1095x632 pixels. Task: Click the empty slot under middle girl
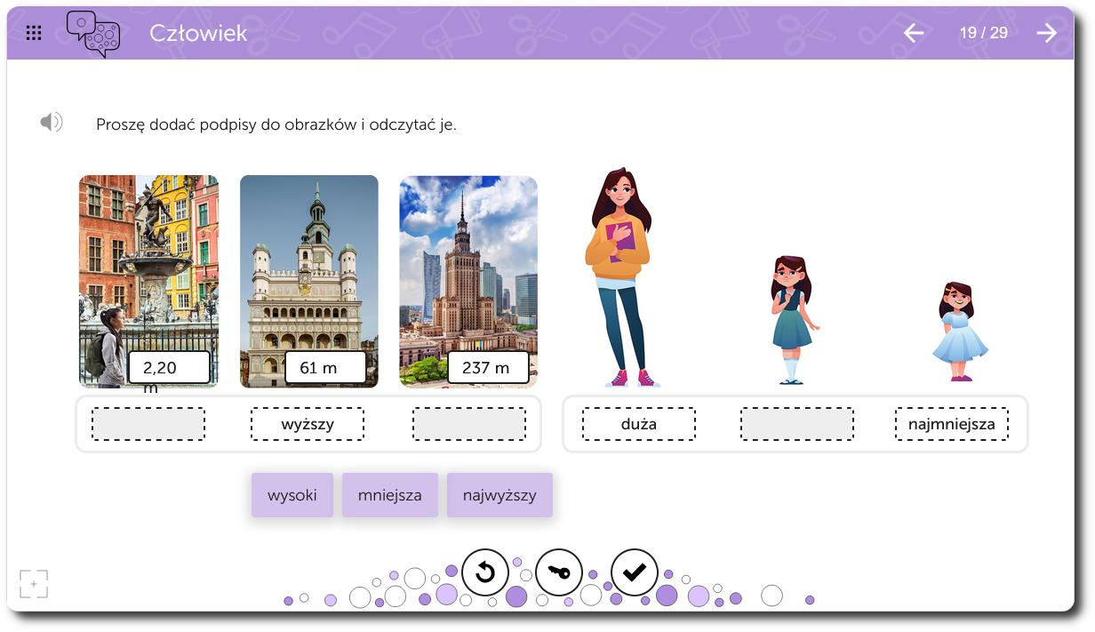[x=797, y=424]
